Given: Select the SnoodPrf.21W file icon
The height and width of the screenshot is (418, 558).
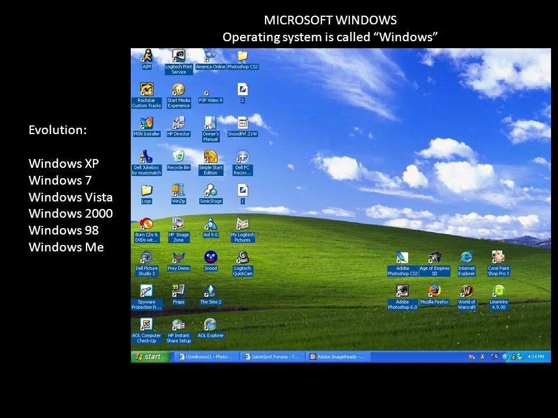Looking at the screenshot, I should click(x=243, y=126).
